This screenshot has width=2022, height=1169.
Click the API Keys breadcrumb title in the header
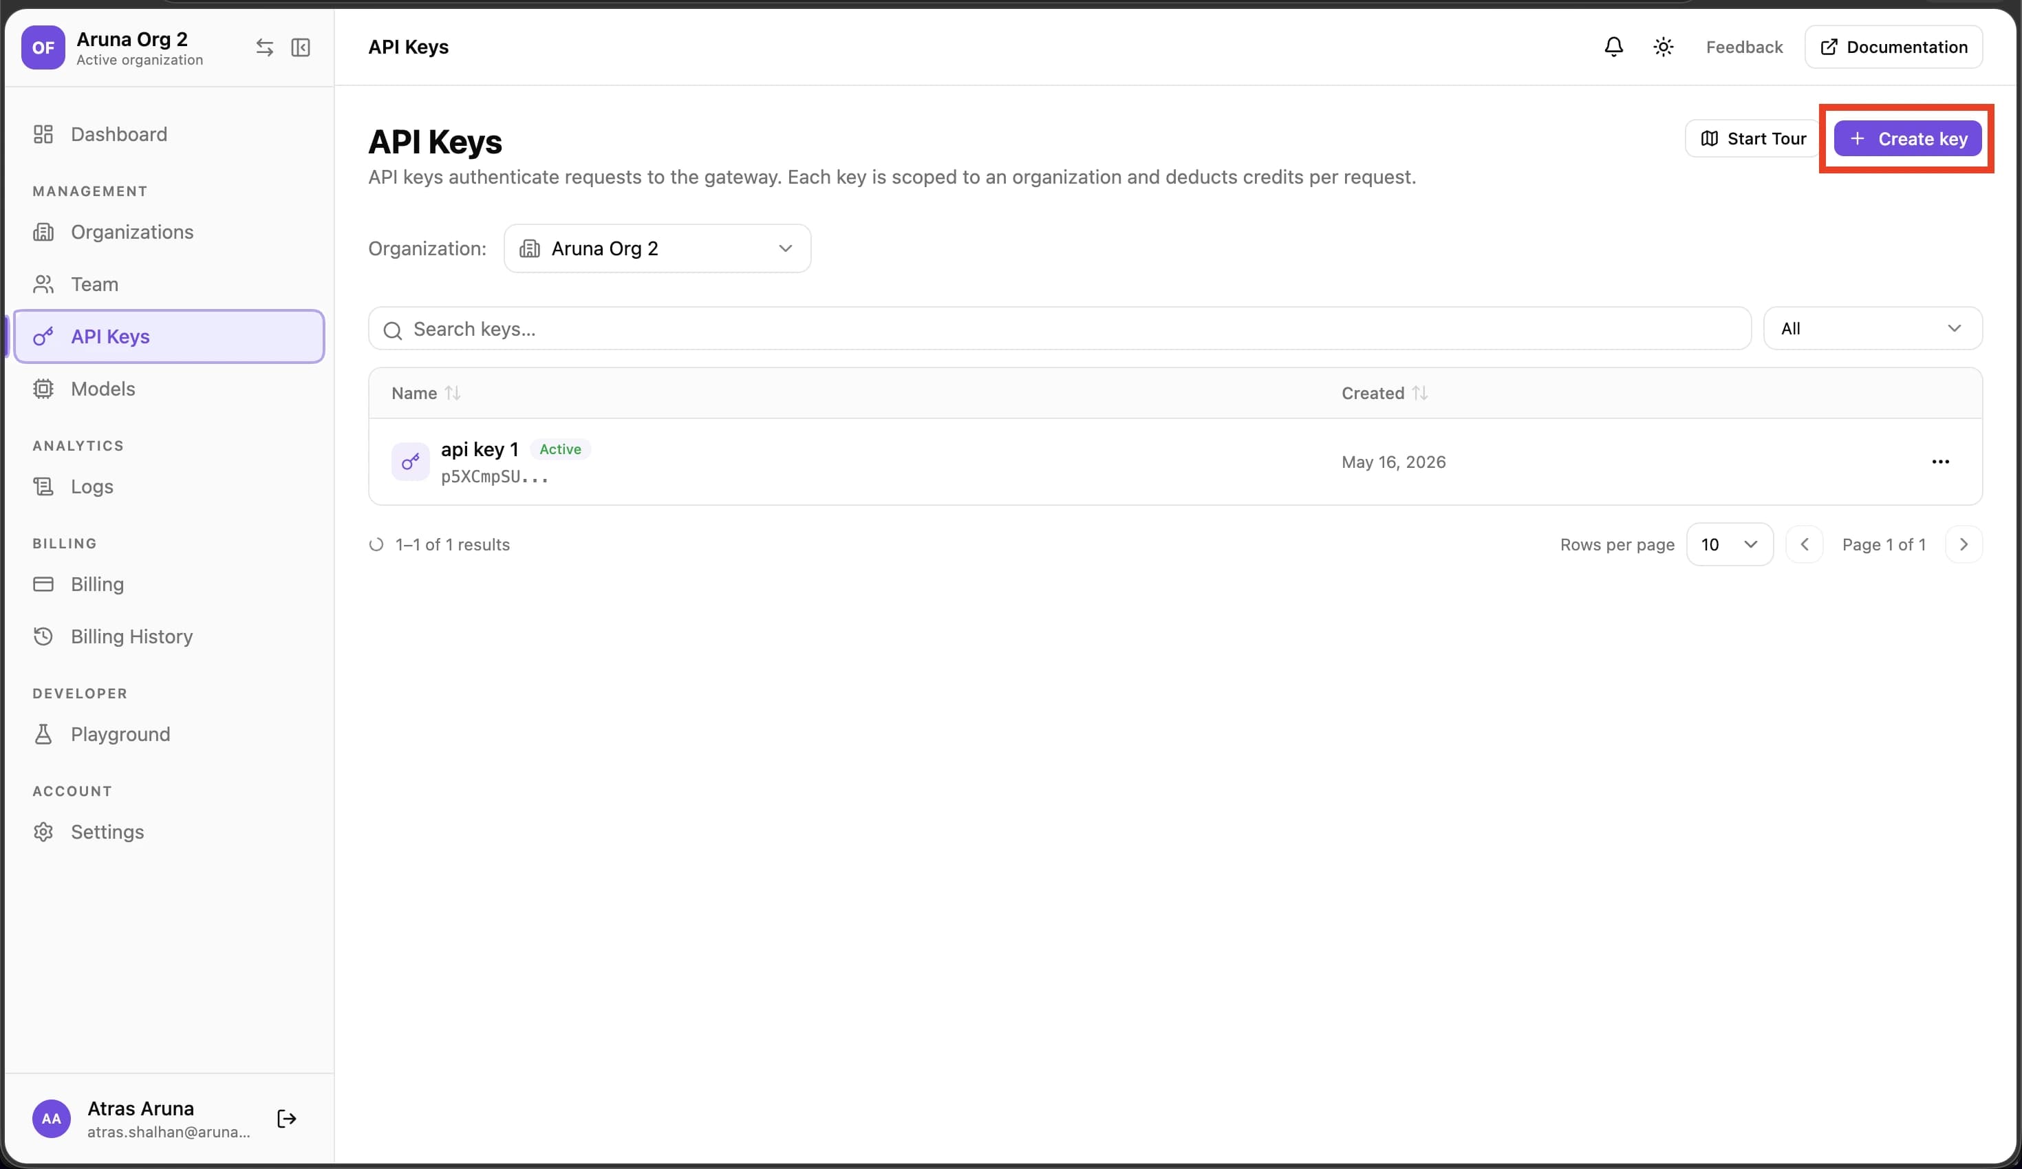(409, 47)
